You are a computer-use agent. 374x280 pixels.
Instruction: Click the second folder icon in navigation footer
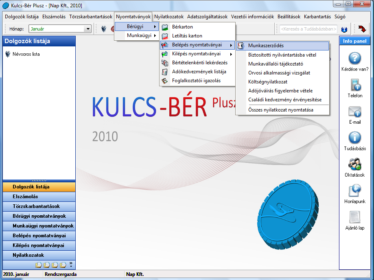coord(47,265)
